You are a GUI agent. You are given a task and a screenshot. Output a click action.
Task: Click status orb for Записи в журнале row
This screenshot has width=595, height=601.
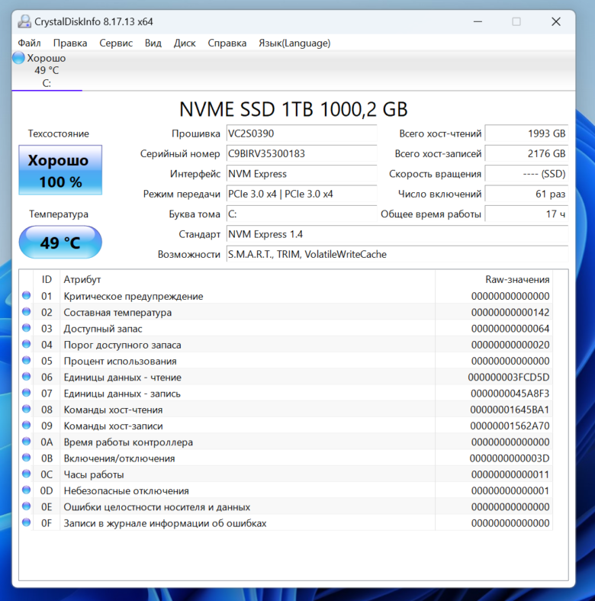pyautogui.click(x=26, y=522)
